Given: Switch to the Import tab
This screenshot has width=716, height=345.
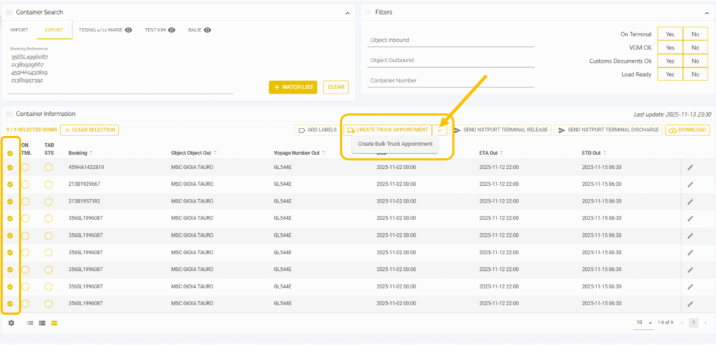Looking at the screenshot, I should pyautogui.click(x=19, y=30).
